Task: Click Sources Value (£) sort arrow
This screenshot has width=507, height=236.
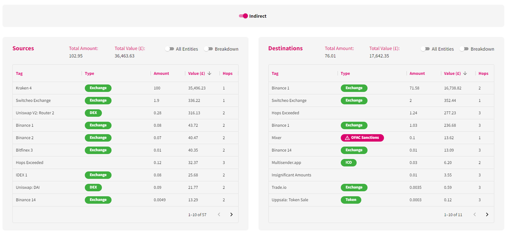Action: [209, 73]
